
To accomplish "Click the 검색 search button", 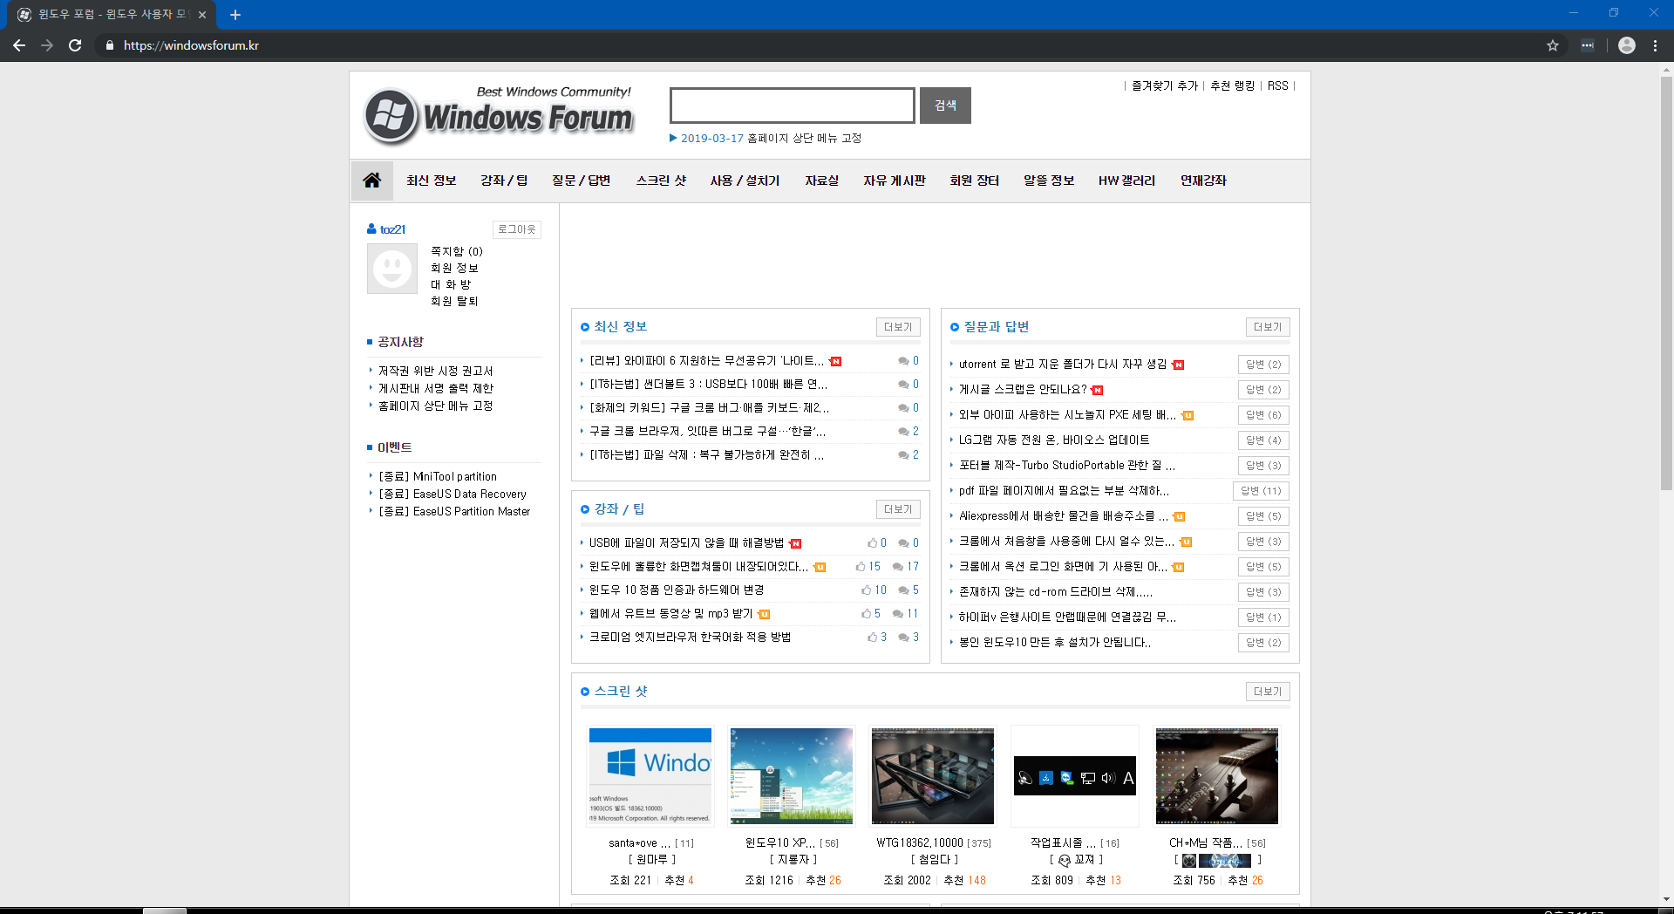I will 945,106.
